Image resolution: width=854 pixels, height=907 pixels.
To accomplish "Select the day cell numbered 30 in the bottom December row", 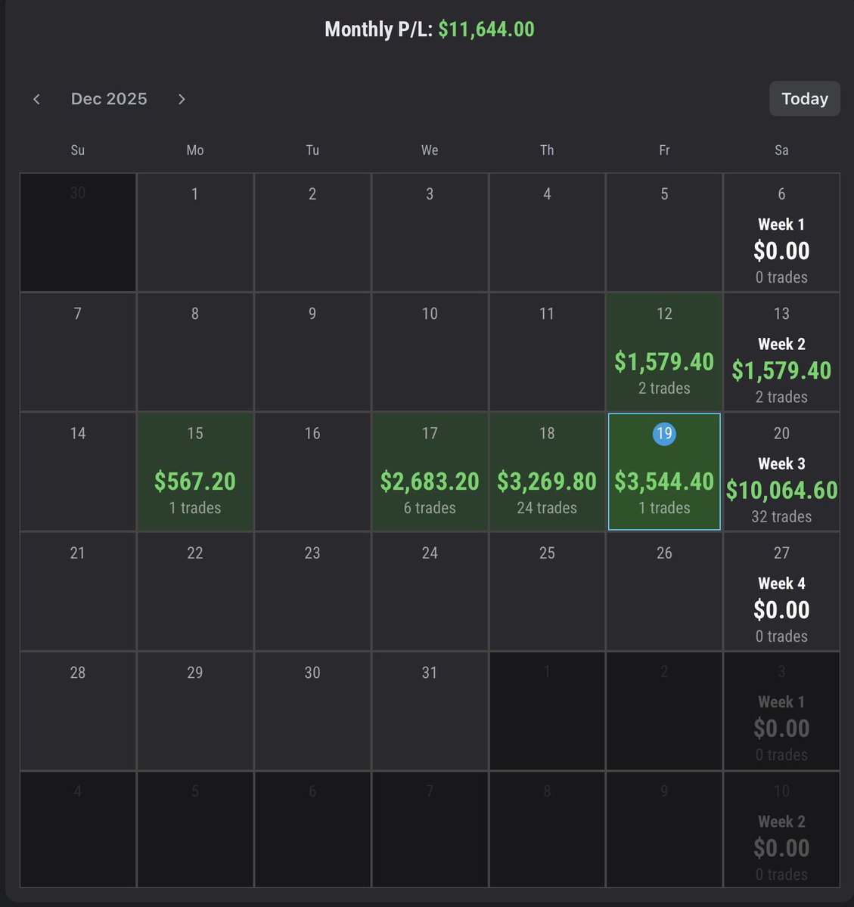I will (312, 710).
